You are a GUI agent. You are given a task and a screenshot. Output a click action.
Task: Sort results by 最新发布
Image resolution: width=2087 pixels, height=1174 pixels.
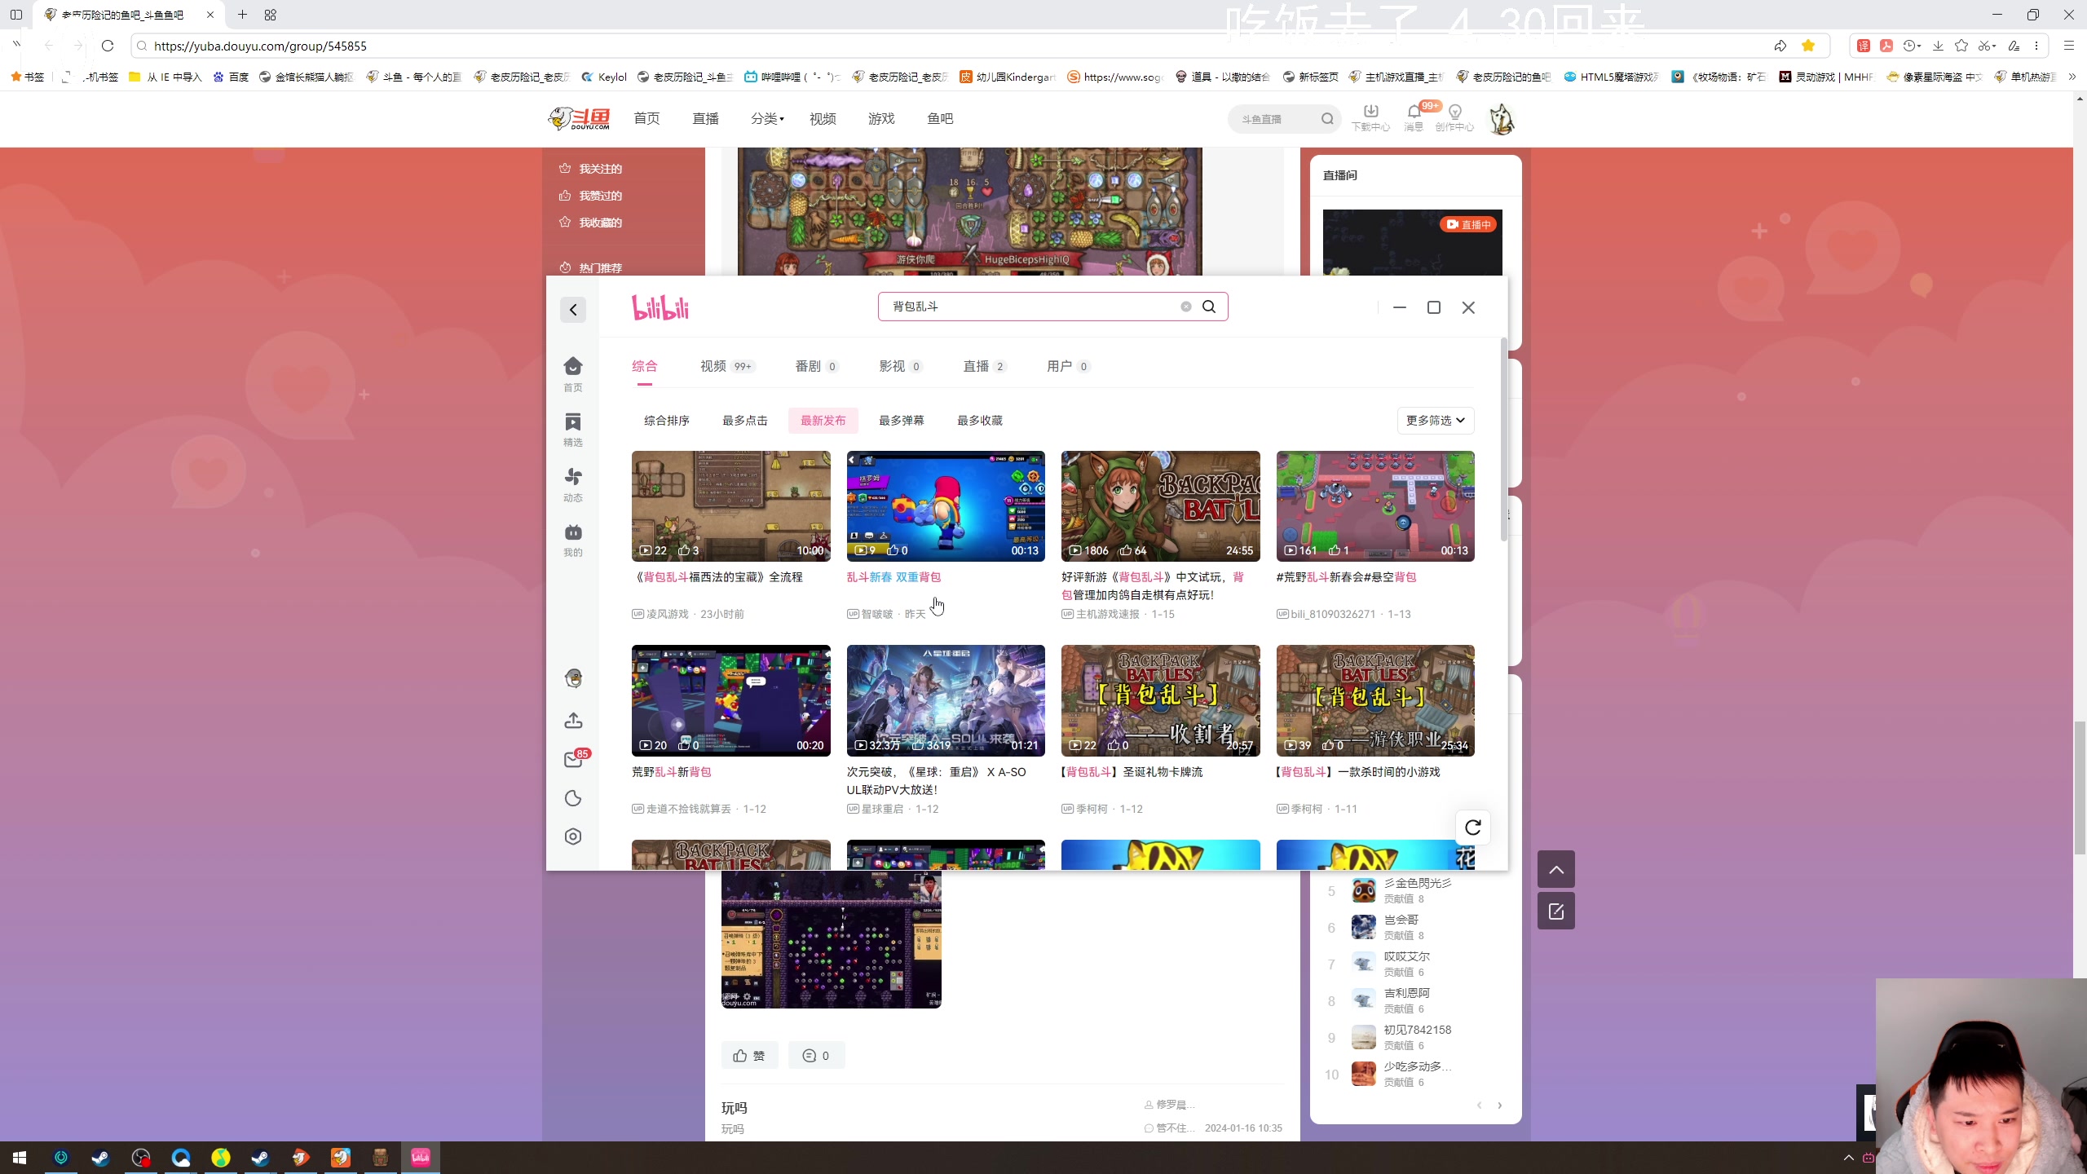823,421
